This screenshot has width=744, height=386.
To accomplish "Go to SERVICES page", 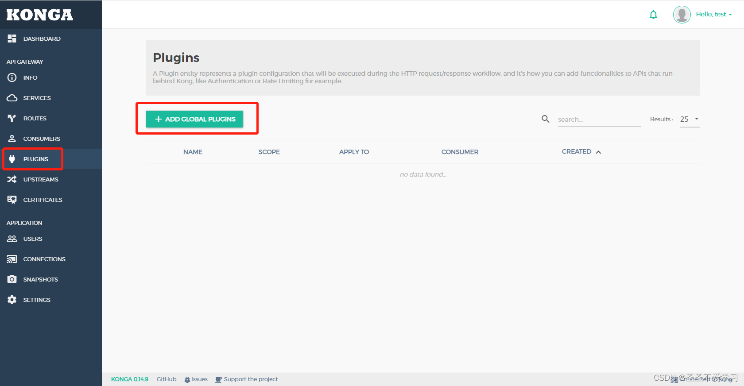I will click(51, 98).
